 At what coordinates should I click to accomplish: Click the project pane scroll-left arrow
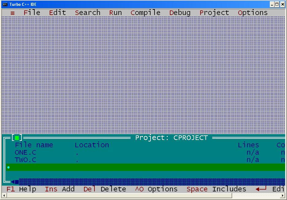point(13,182)
